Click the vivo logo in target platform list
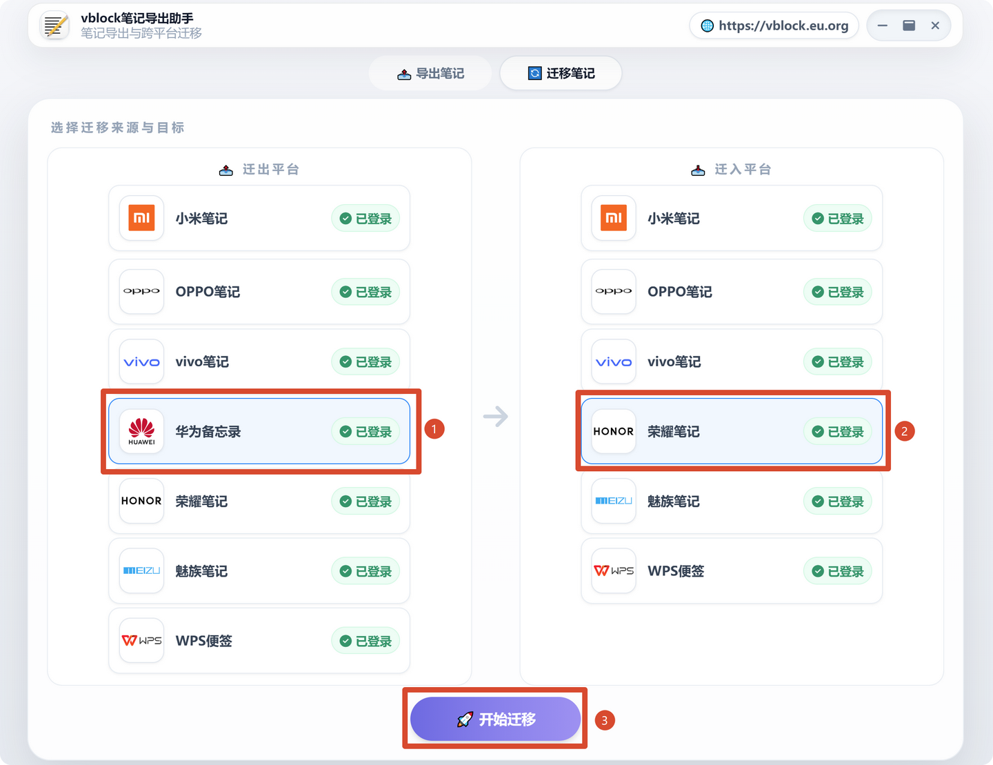 614,361
